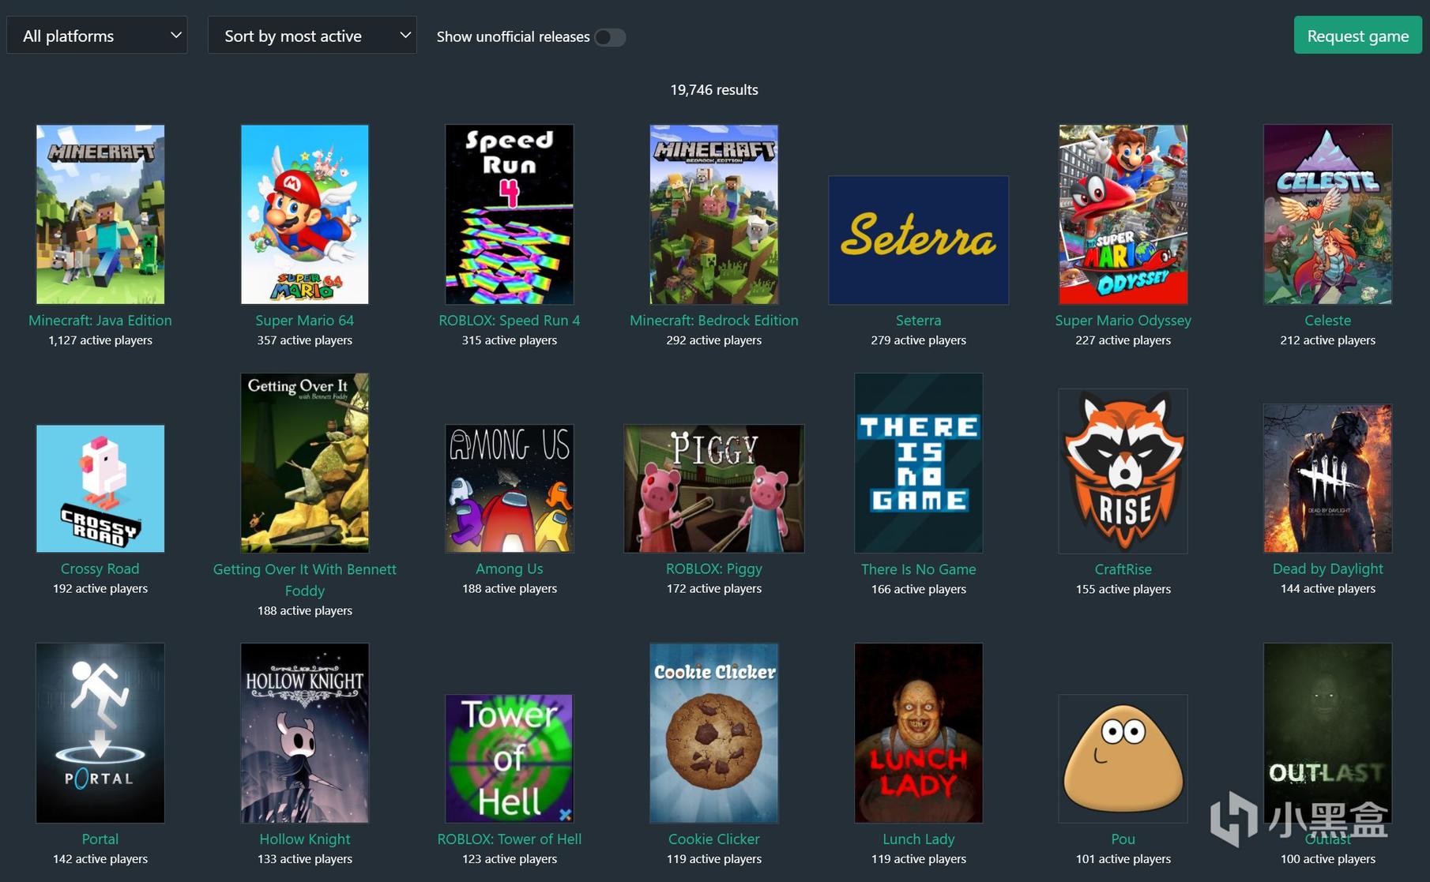1430x882 pixels.
Task: Follow Getting Over It With Bennett Foddy link
Action: [305, 580]
